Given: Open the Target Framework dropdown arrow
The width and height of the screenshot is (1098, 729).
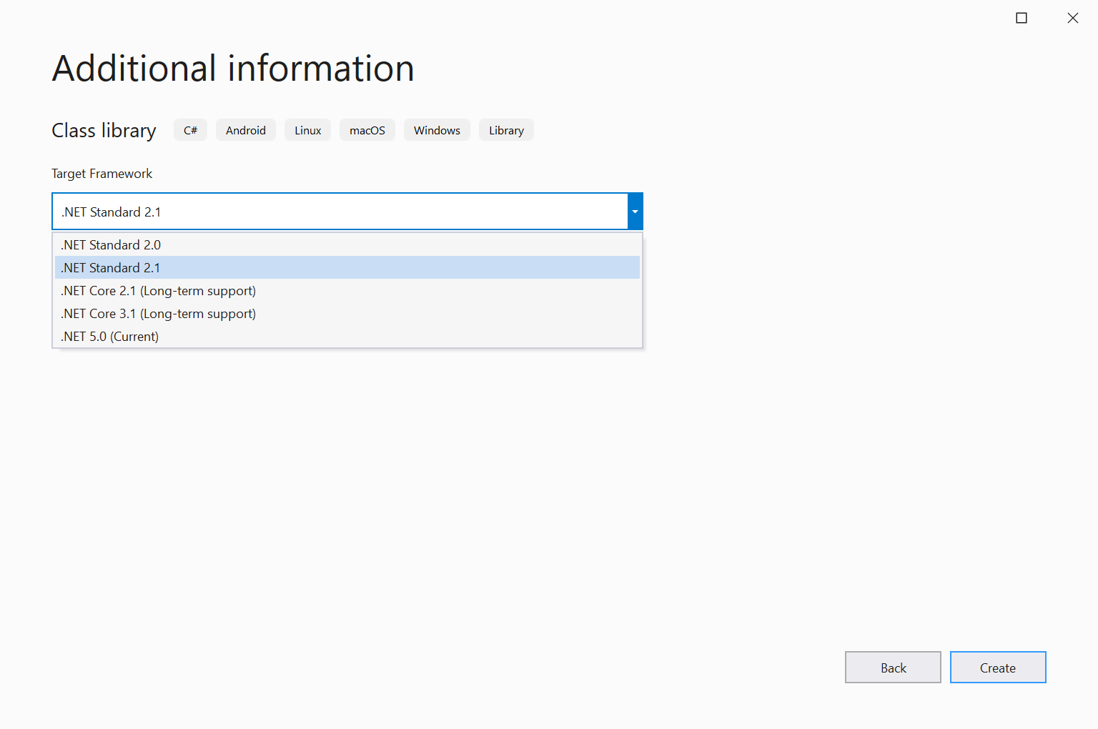Looking at the screenshot, I should 635,212.
